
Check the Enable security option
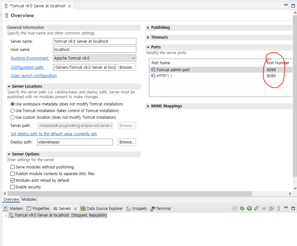12,187
